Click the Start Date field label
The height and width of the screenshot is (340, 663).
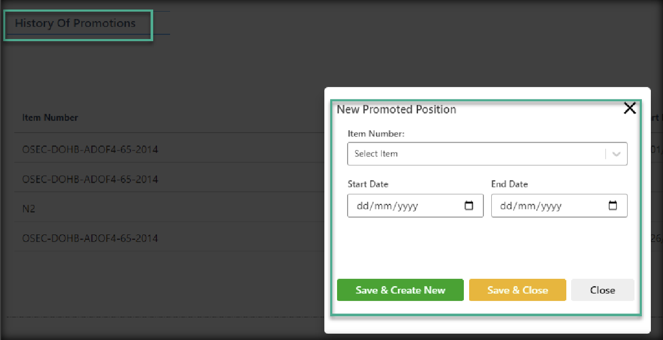coord(368,184)
